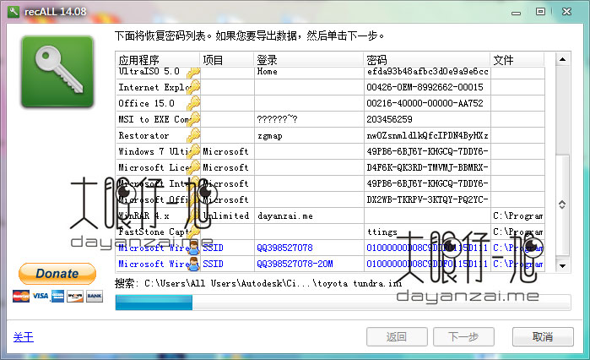
Task: Click the scroll up arrow of the list
Action: tap(562, 59)
